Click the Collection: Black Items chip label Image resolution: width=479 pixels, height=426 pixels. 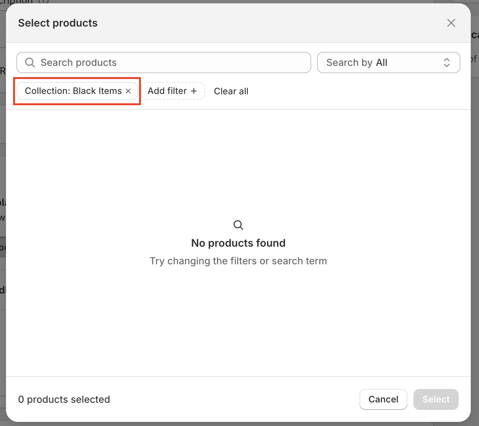pos(73,91)
